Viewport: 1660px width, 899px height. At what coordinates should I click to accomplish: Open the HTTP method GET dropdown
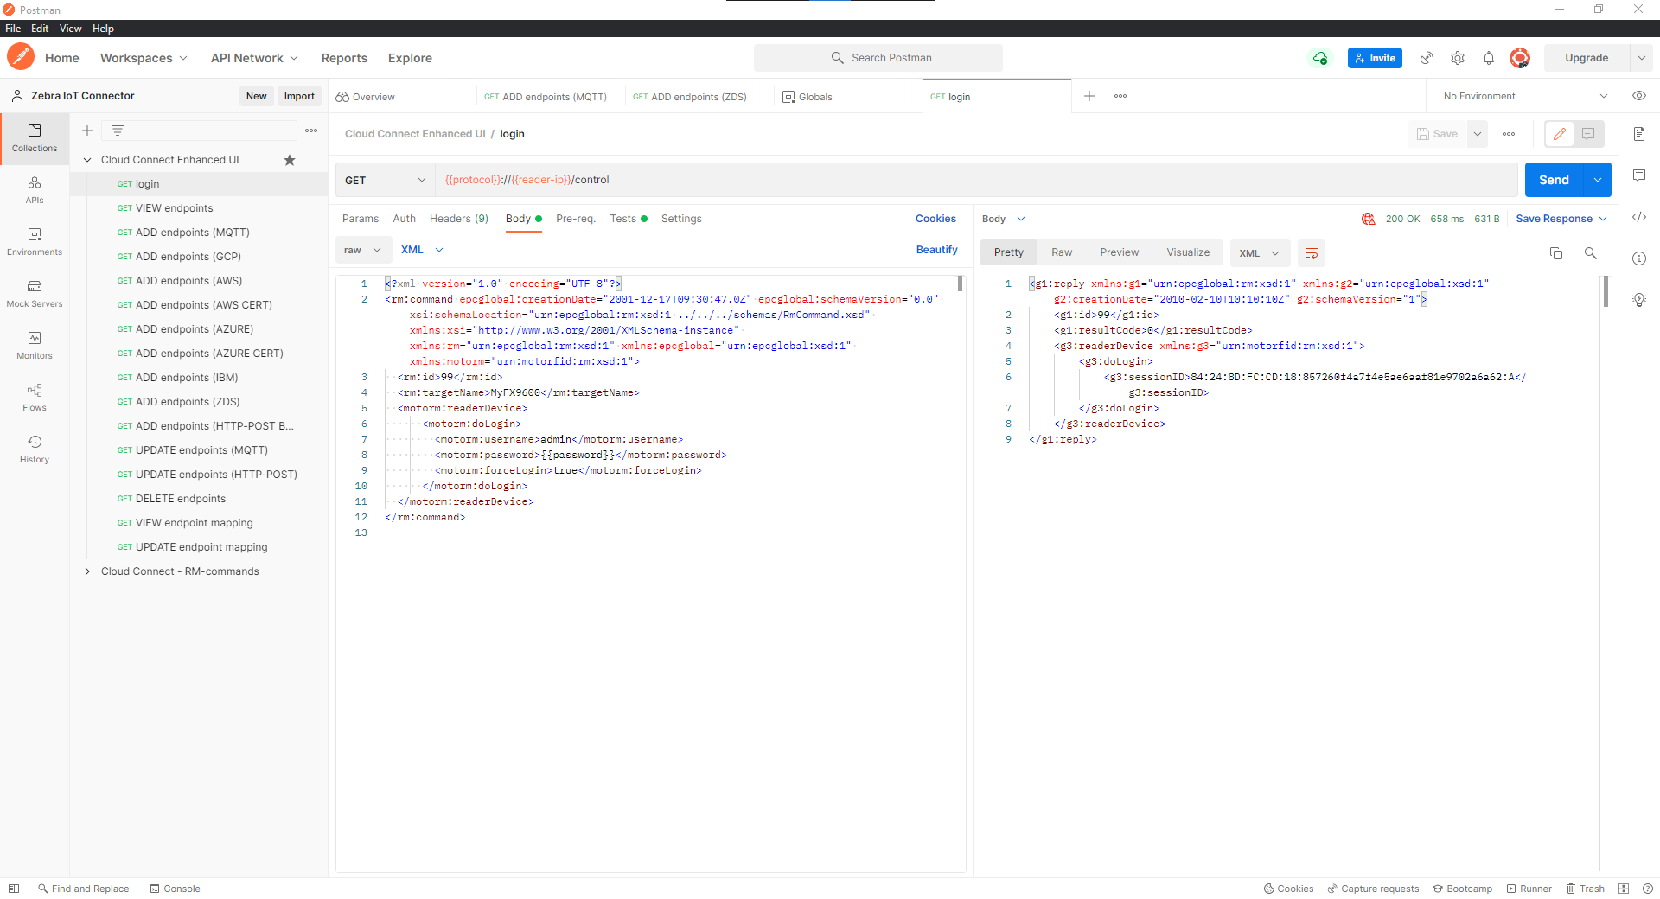(385, 180)
